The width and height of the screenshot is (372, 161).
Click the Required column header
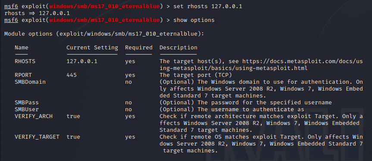(139, 48)
